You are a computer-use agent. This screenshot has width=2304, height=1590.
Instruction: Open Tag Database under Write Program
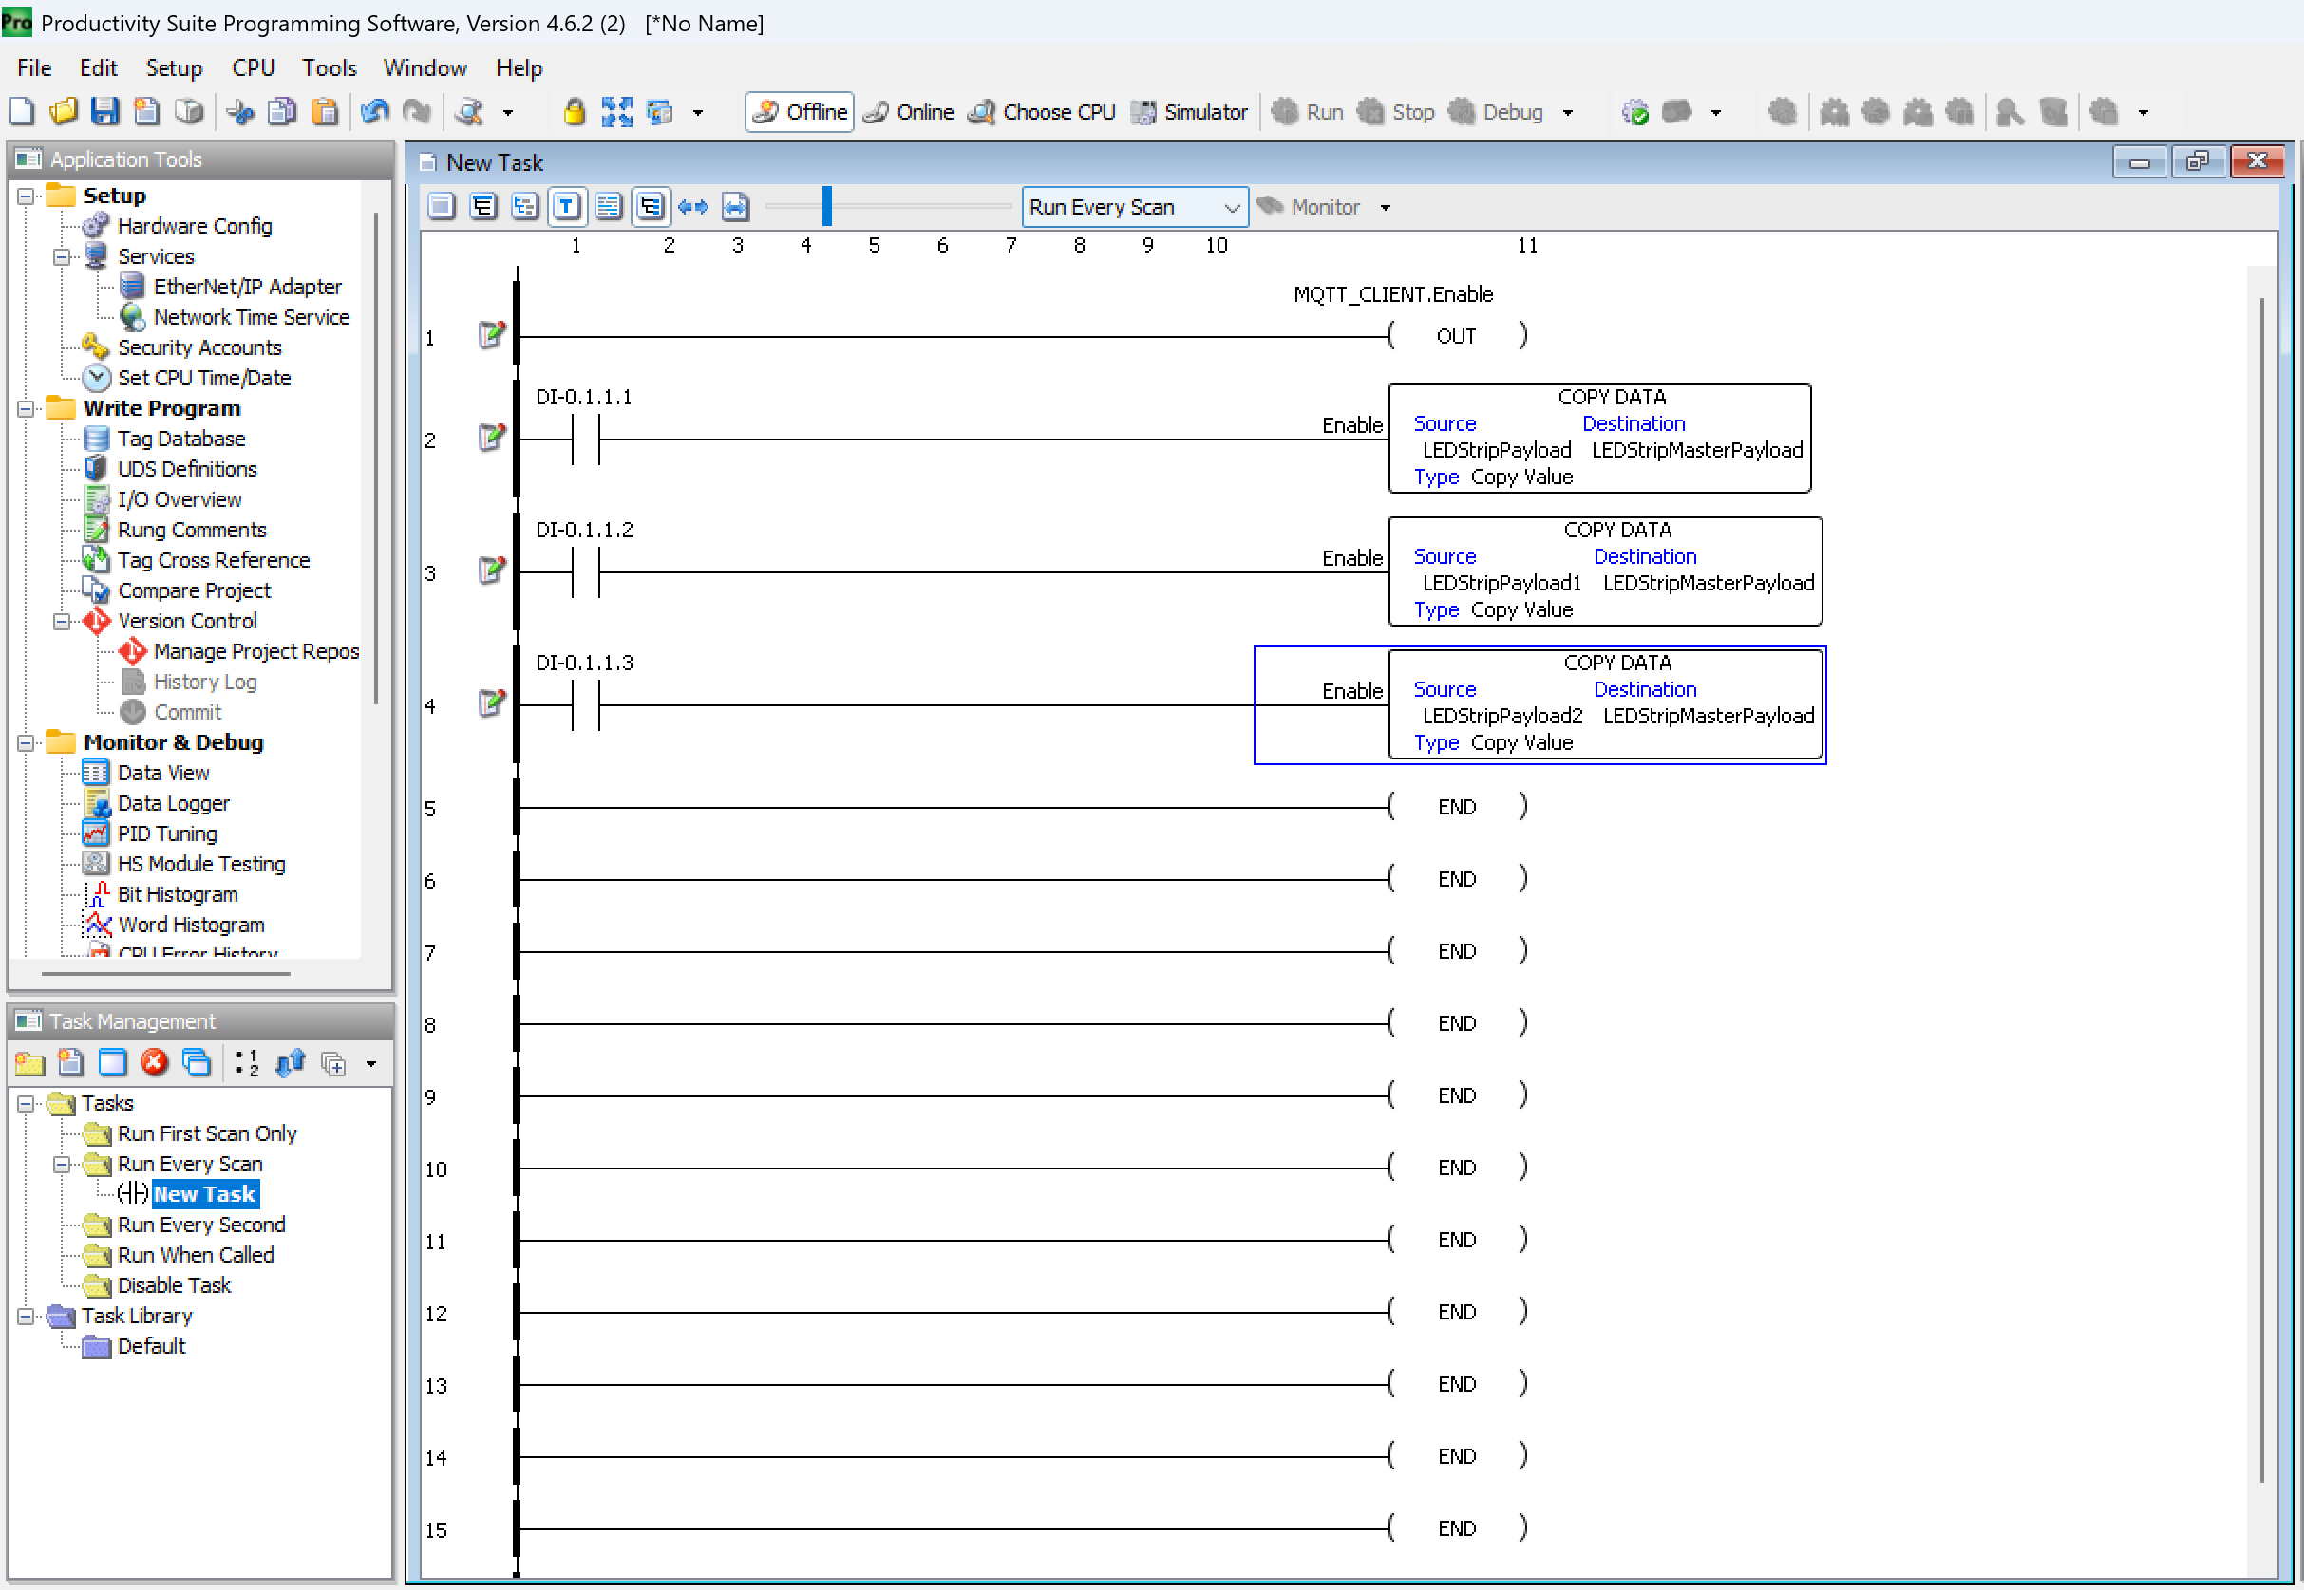(x=181, y=440)
